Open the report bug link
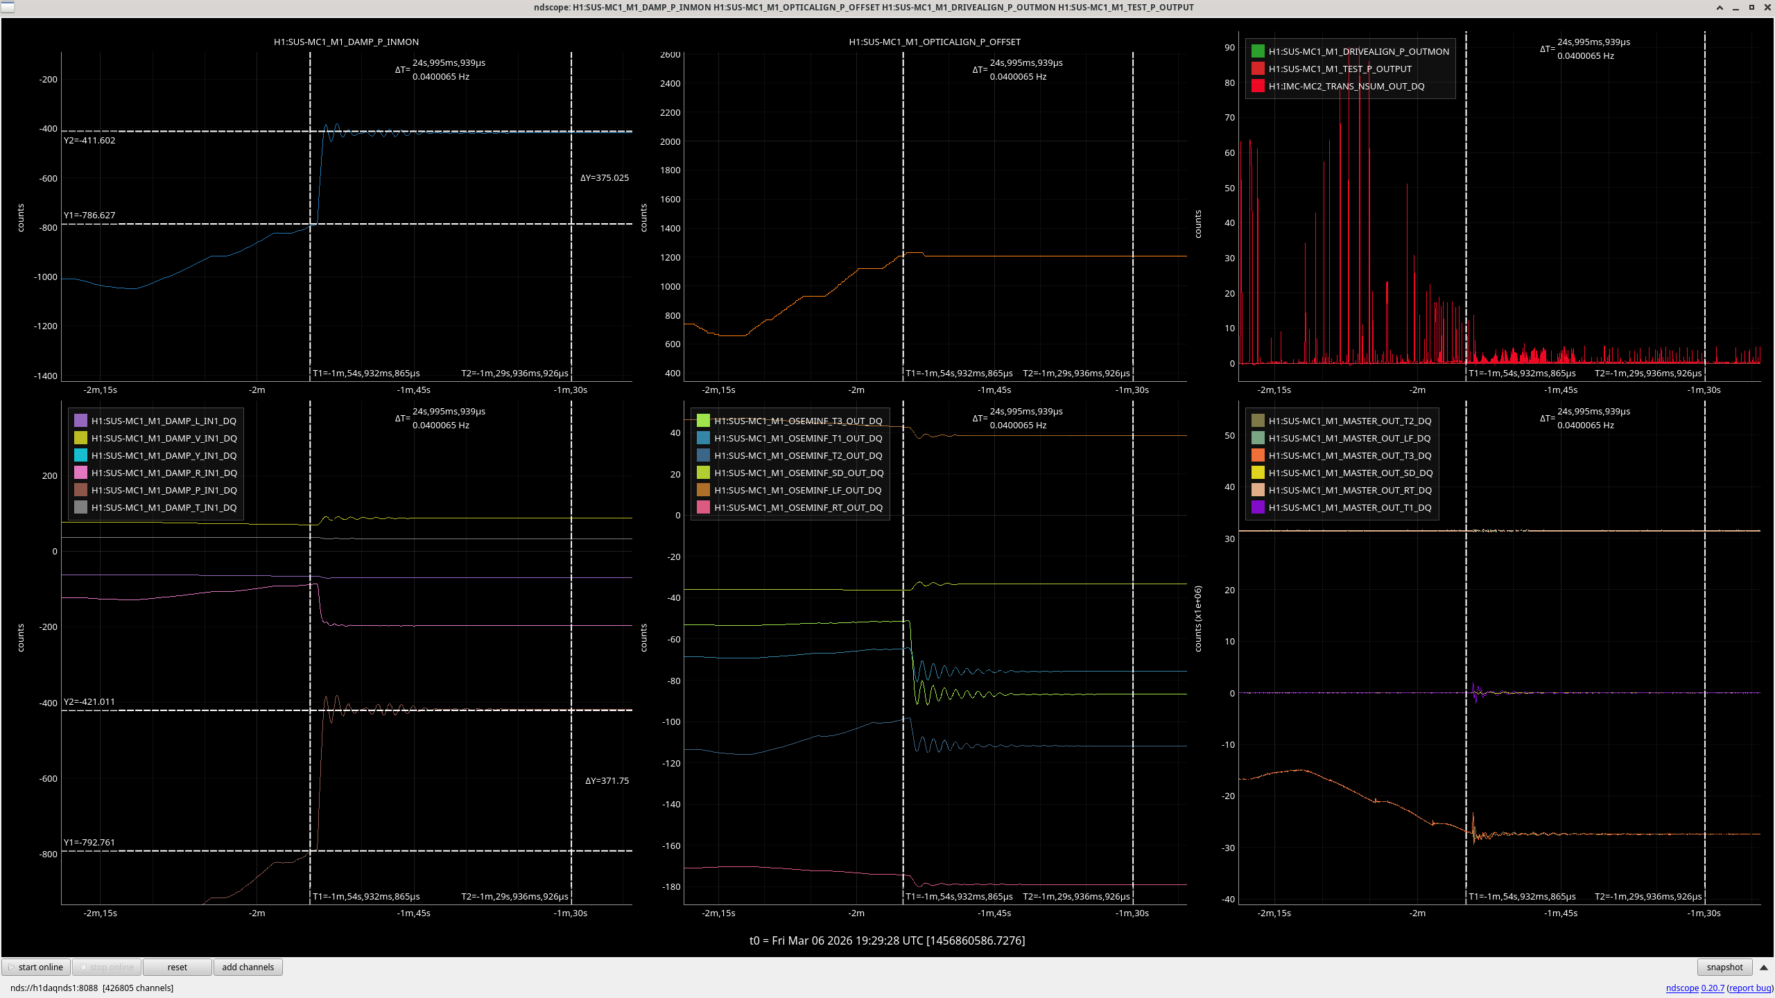Image resolution: width=1775 pixels, height=998 pixels. click(1750, 988)
